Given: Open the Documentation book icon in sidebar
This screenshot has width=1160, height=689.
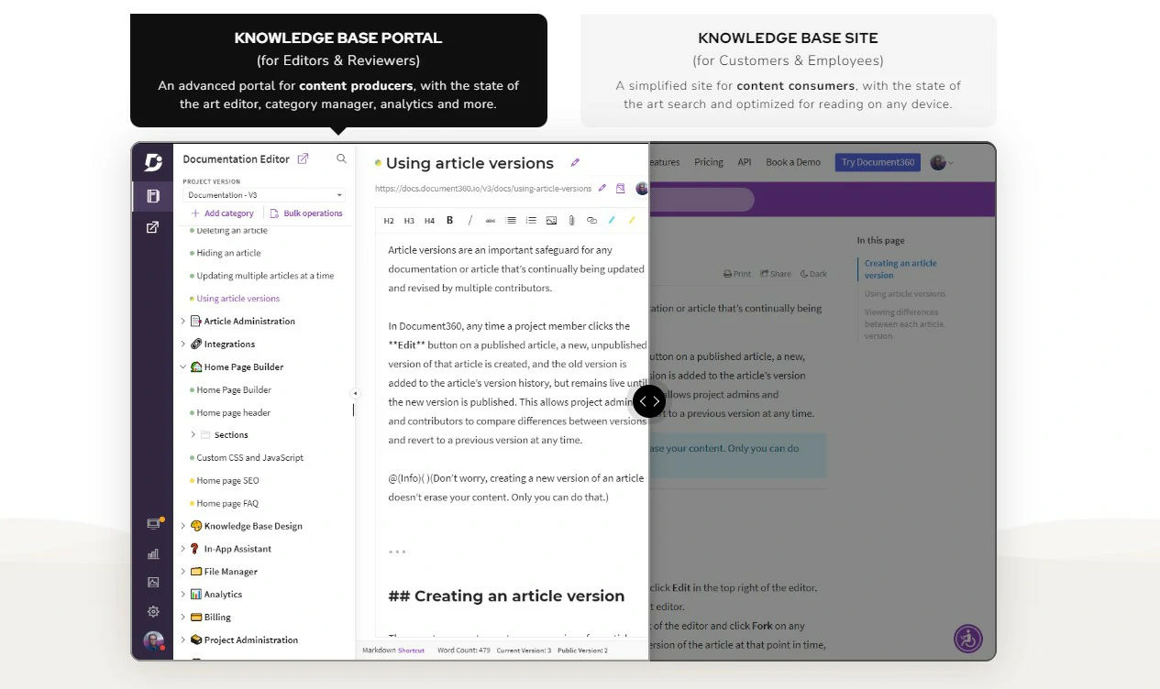Looking at the screenshot, I should (x=153, y=196).
